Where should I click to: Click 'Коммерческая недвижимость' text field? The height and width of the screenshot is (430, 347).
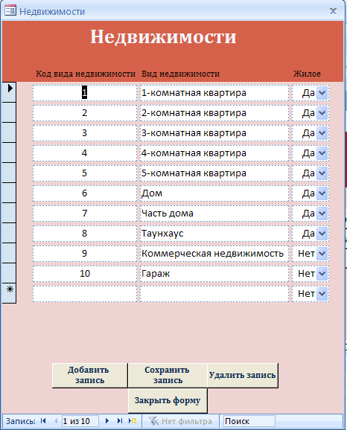pyautogui.click(x=214, y=254)
